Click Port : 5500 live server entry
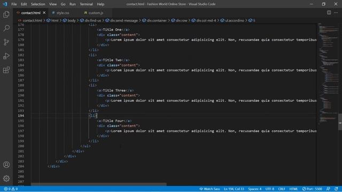The width and height of the screenshot is (342, 192). 312,189
